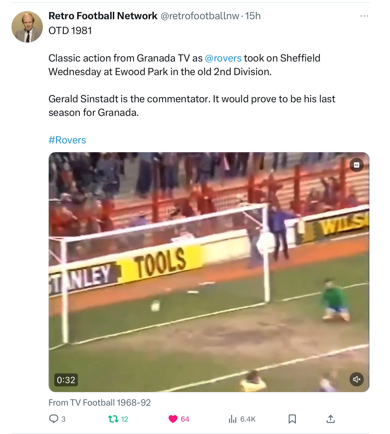Bookmark this tweet

click(x=292, y=419)
